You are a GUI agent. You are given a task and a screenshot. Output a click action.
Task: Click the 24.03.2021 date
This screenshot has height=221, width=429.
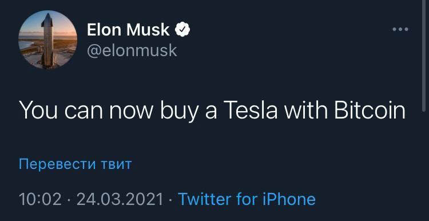tap(120, 199)
